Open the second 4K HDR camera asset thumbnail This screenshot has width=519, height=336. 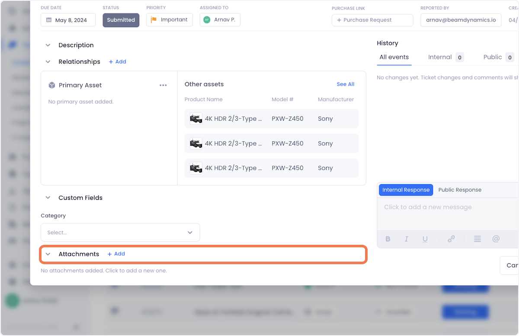click(x=196, y=143)
